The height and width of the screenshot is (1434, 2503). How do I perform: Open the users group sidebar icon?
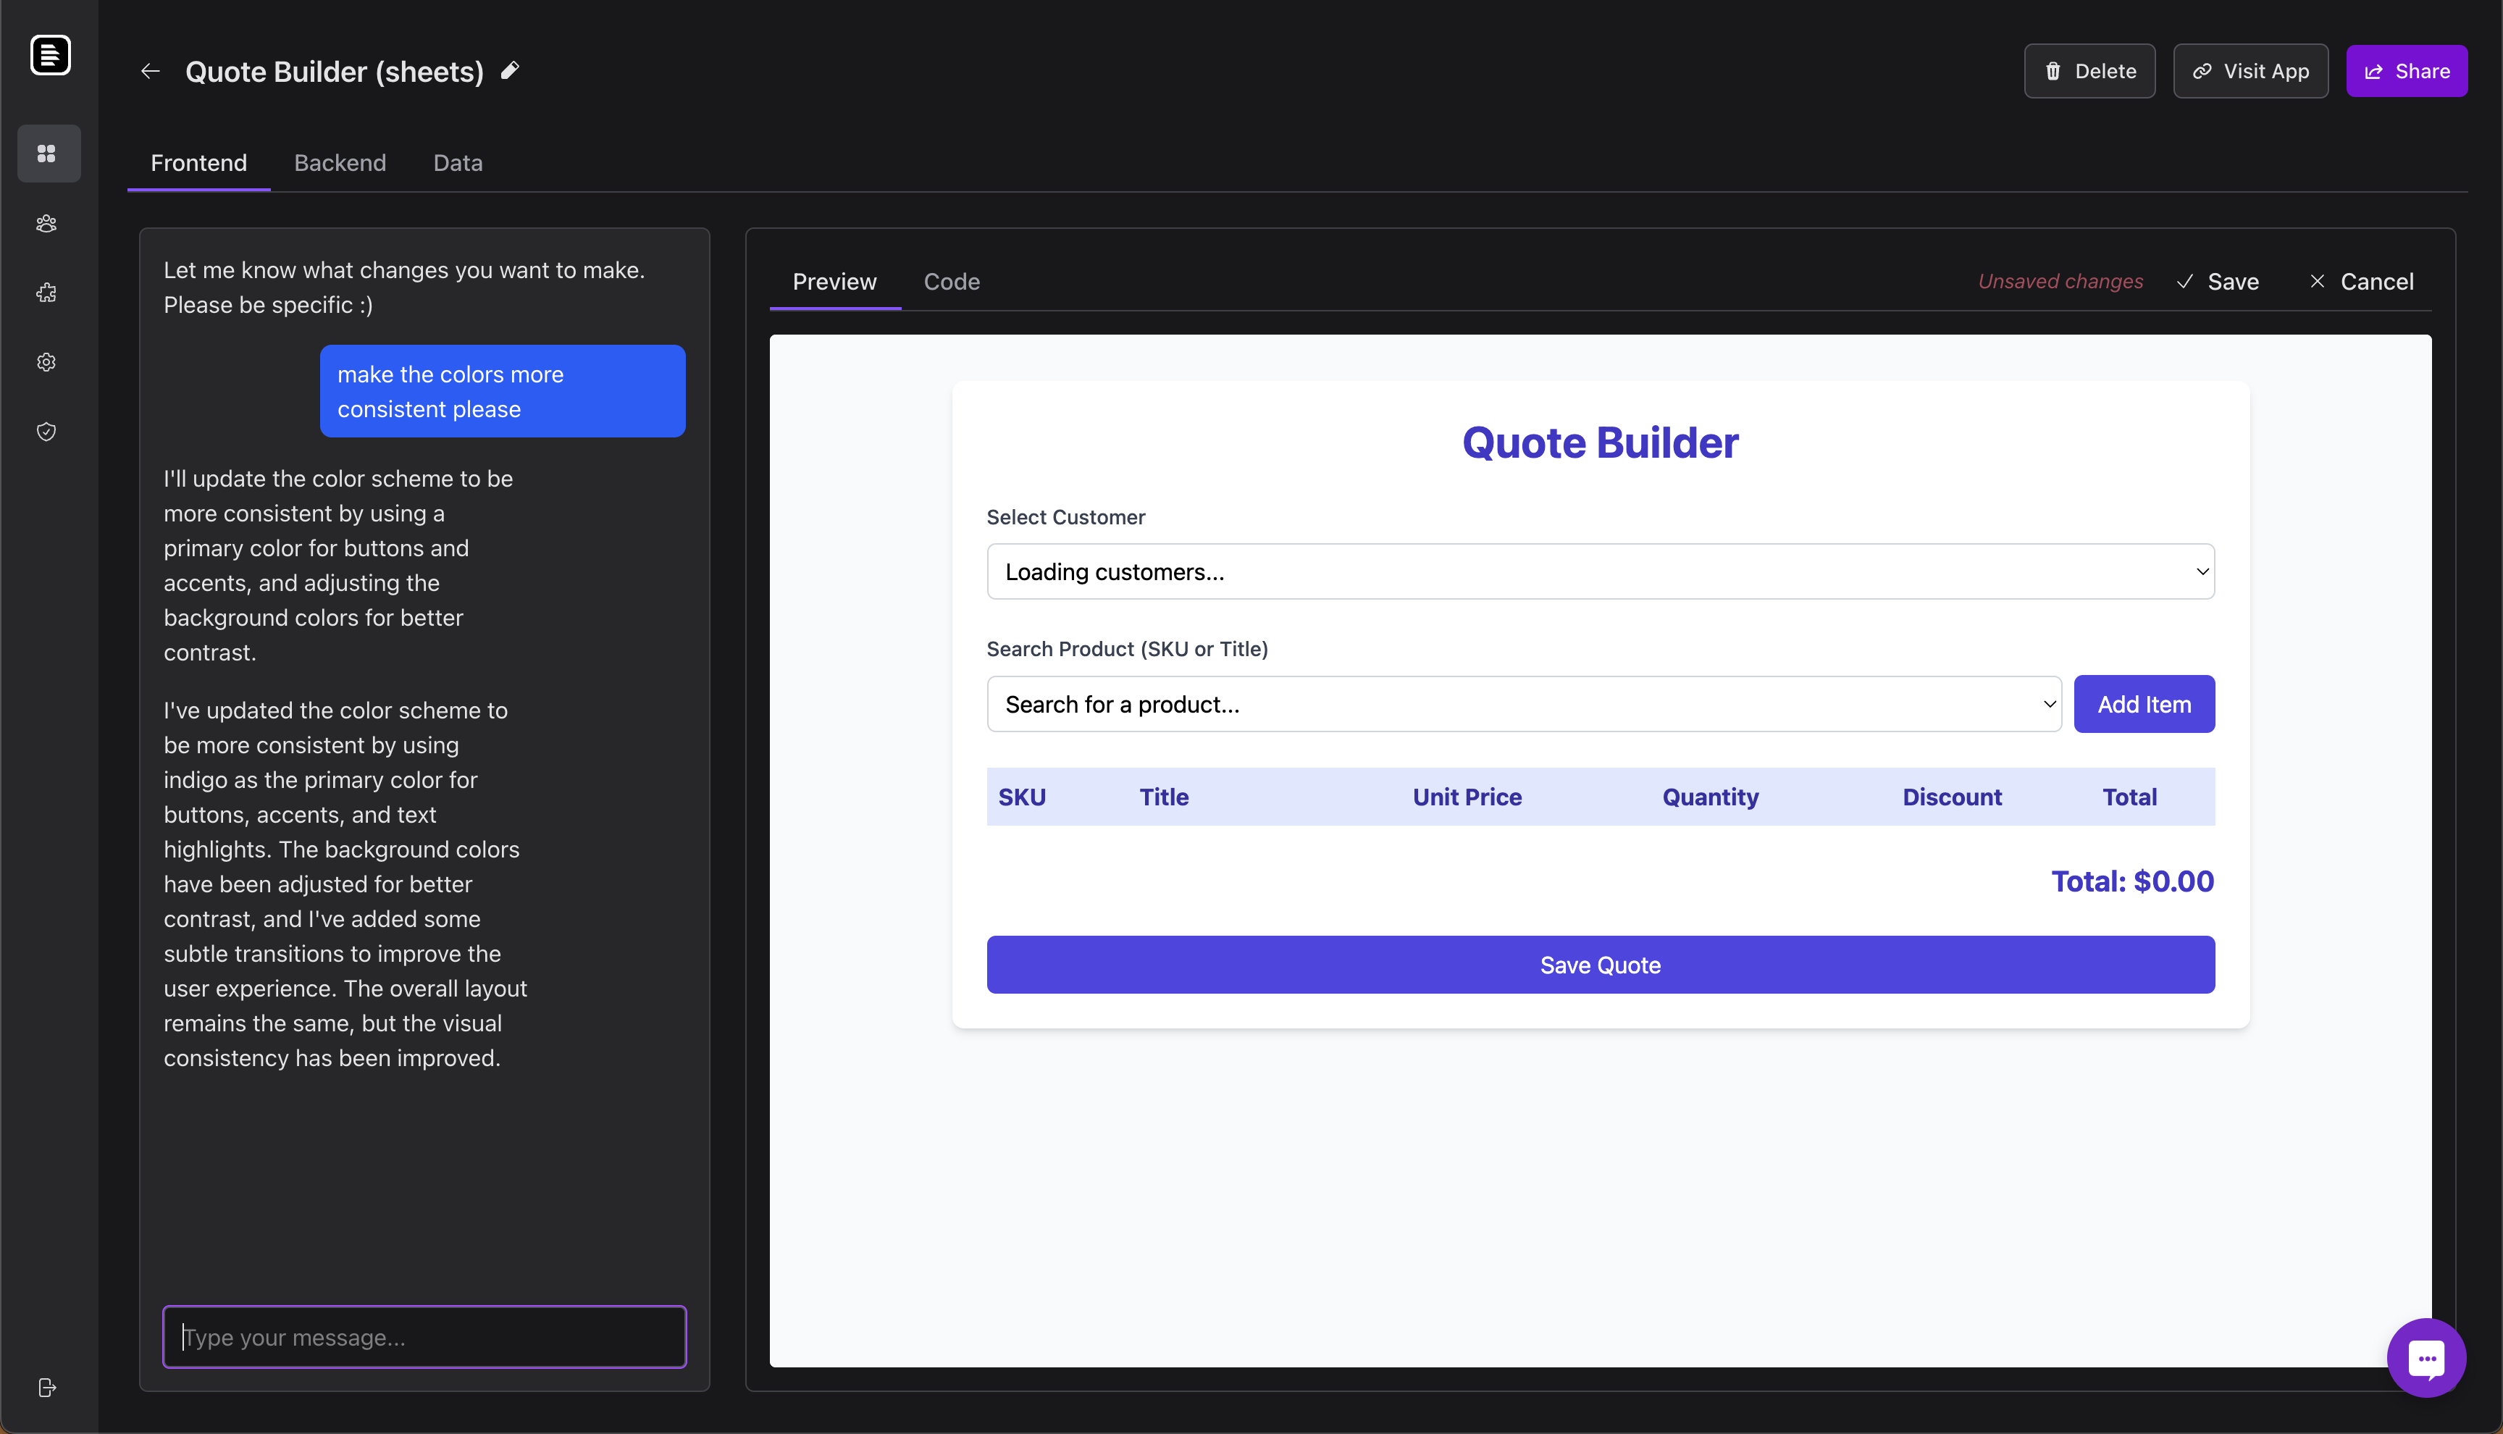(47, 224)
